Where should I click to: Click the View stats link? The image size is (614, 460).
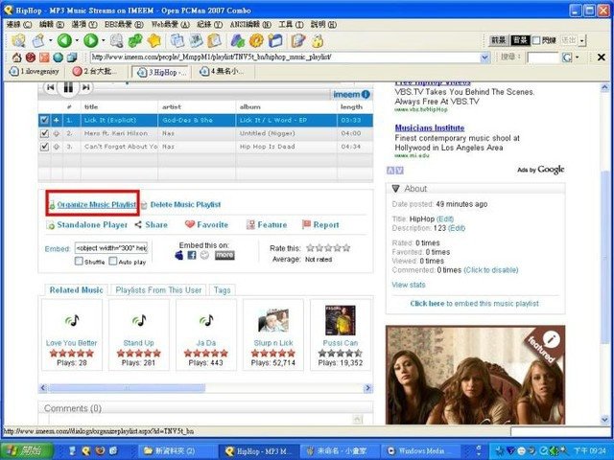click(409, 285)
